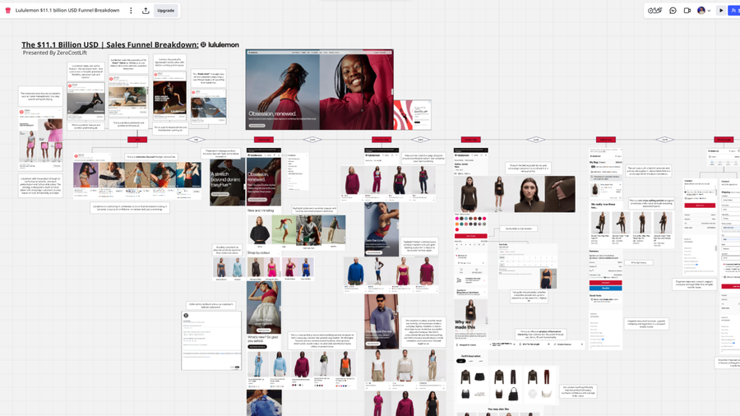
Task: Start presentation mode with the play button
Action: click(x=721, y=11)
